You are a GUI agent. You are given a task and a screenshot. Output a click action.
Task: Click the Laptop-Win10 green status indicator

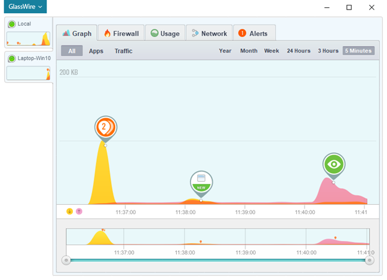[x=11, y=59]
